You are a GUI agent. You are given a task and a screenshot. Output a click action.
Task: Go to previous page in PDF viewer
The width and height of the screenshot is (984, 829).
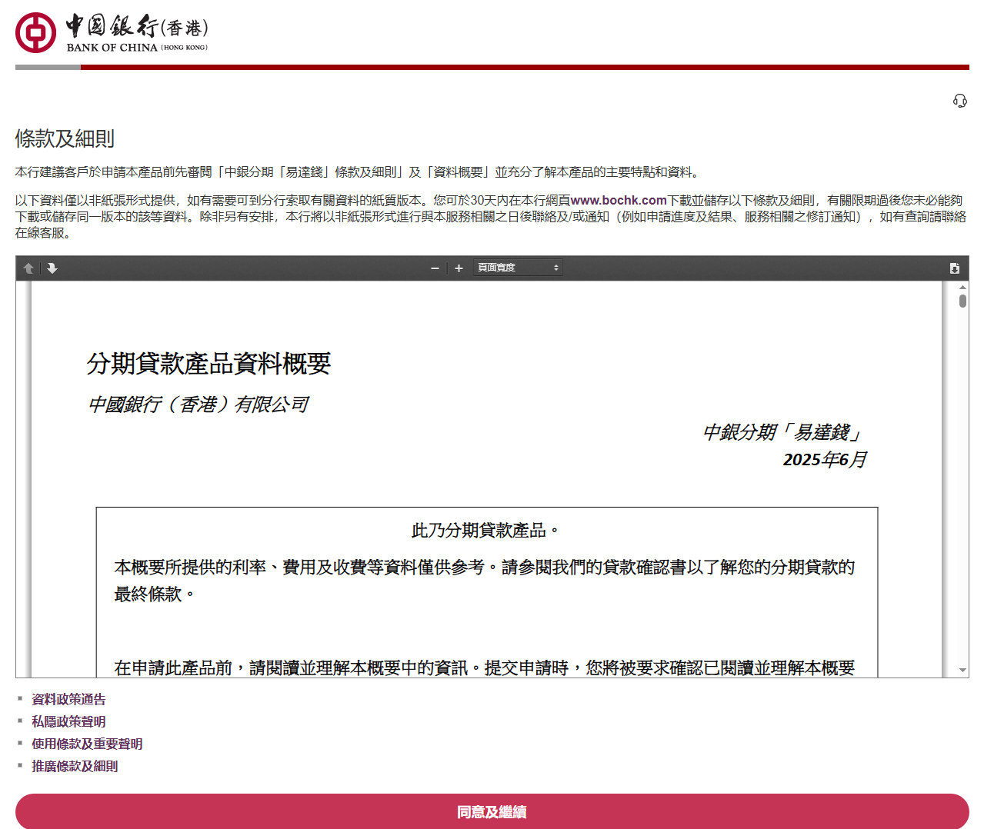[x=28, y=268]
